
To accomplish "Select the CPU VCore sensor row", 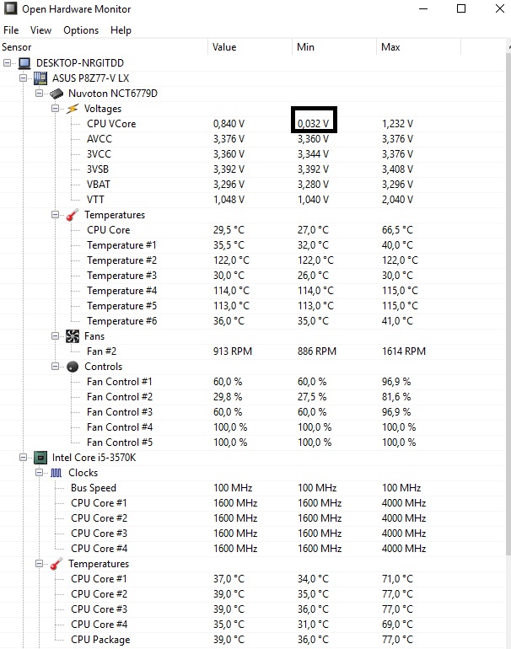I will (x=111, y=124).
